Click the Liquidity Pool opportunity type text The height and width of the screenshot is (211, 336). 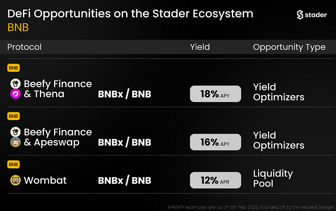tap(273, 178)
